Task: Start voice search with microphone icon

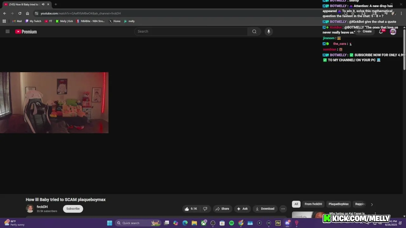Action: [x=269, y=31]
